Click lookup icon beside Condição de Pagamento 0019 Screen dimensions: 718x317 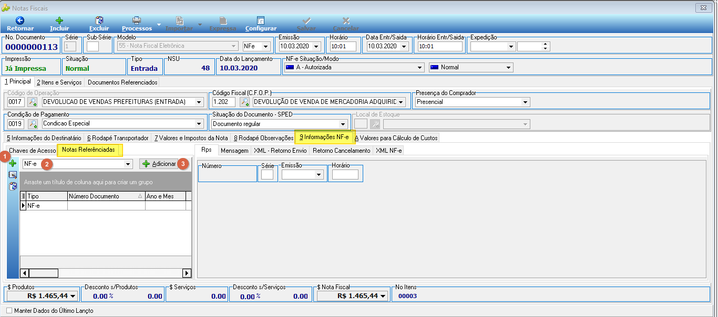[33, 124]
